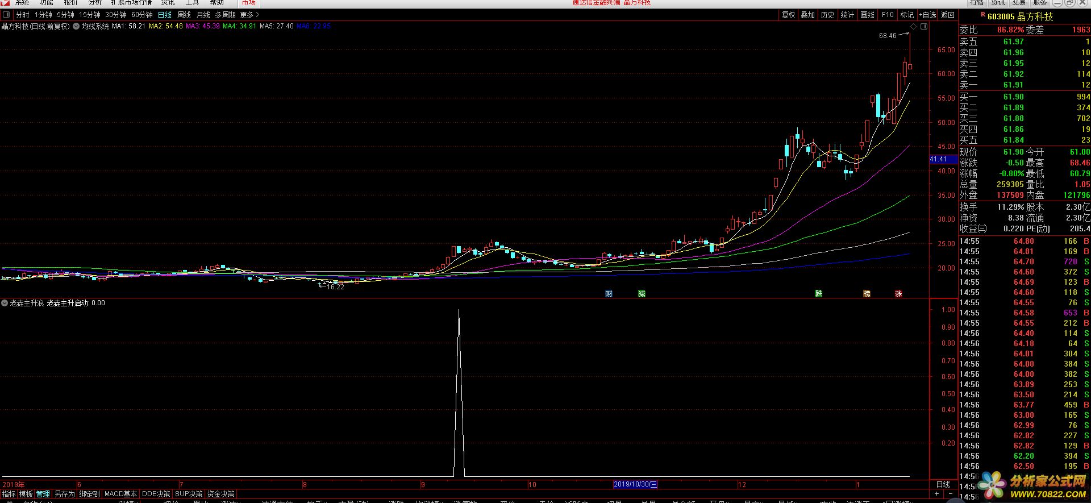Expand the 均线系统 indicator dropdown arrow
The height and width of the screenshot is (503, 1091).
click(x=76, y=26)
